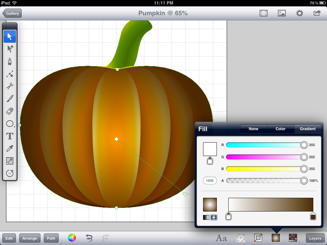Select the None fill tab

[253, 129]
